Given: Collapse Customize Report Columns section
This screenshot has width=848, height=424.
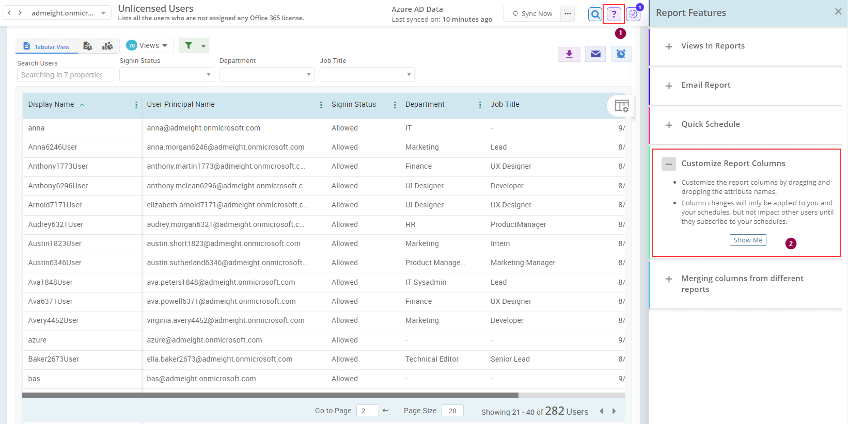Looking at the screenshot, I should (669, 164).
